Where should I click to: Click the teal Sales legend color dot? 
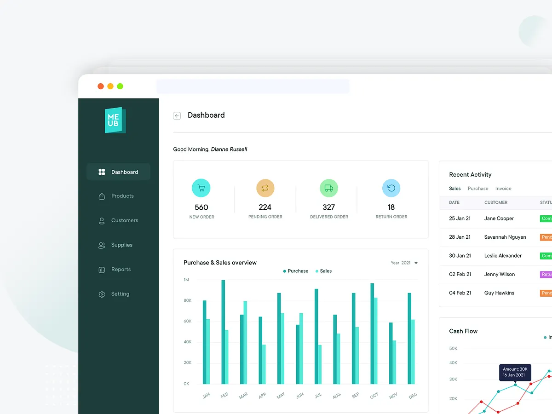pyautogui.click(x=316, y=271)
